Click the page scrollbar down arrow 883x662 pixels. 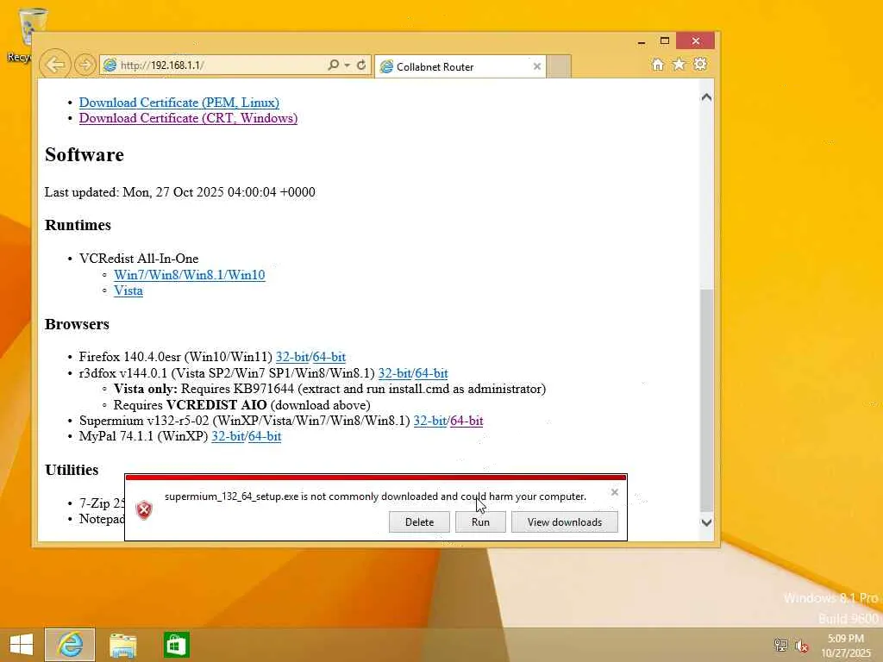(x=706, y=522)
